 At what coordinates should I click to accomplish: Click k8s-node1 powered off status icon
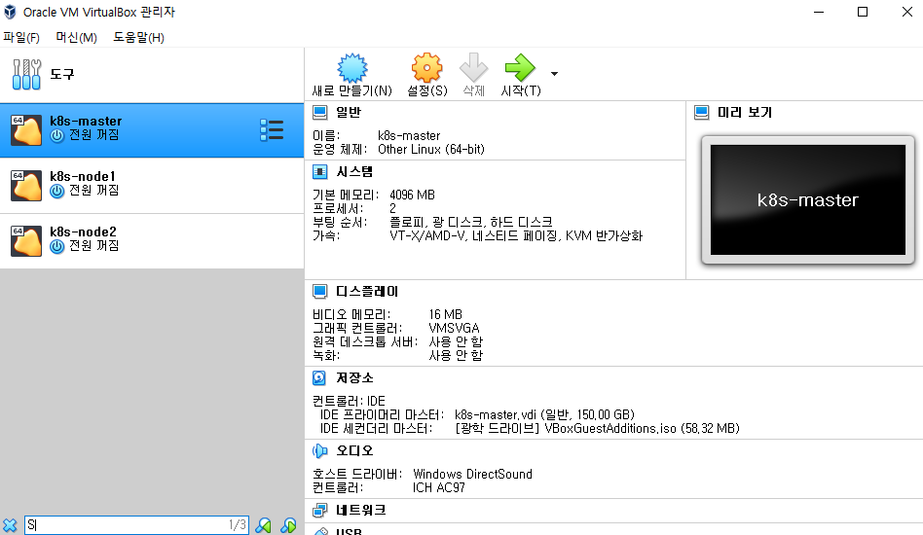pyautogui.click(x=57, y=191)
